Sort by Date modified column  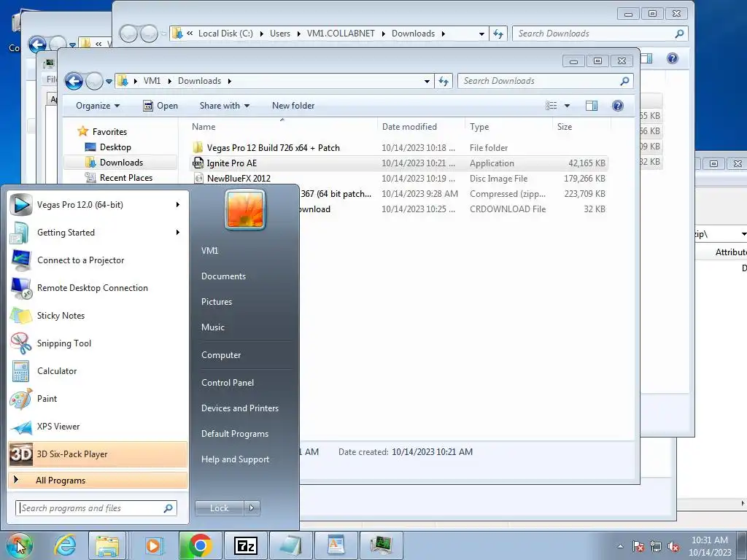[409, 127]
